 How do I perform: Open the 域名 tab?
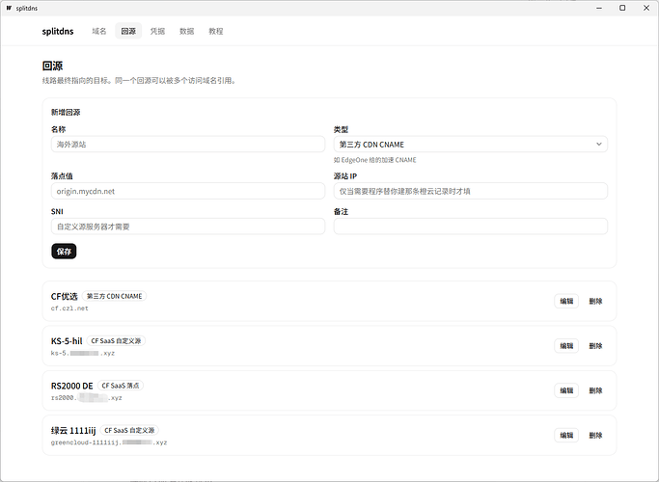[99, 31]
